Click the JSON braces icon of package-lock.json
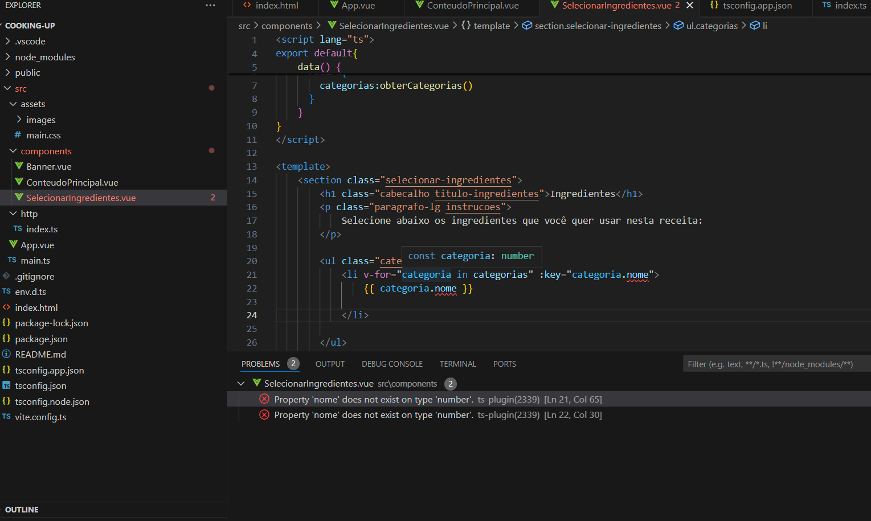 click(x=6, y=323)
